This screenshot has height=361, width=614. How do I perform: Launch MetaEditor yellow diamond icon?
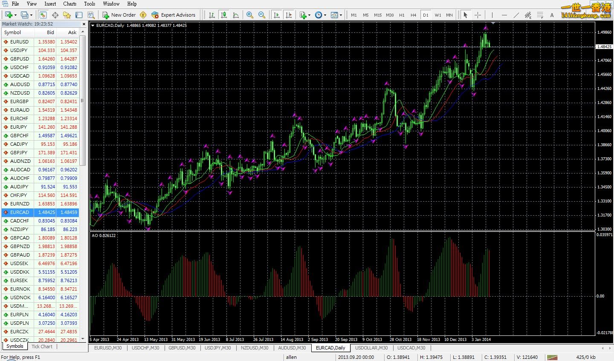[143, 15]
